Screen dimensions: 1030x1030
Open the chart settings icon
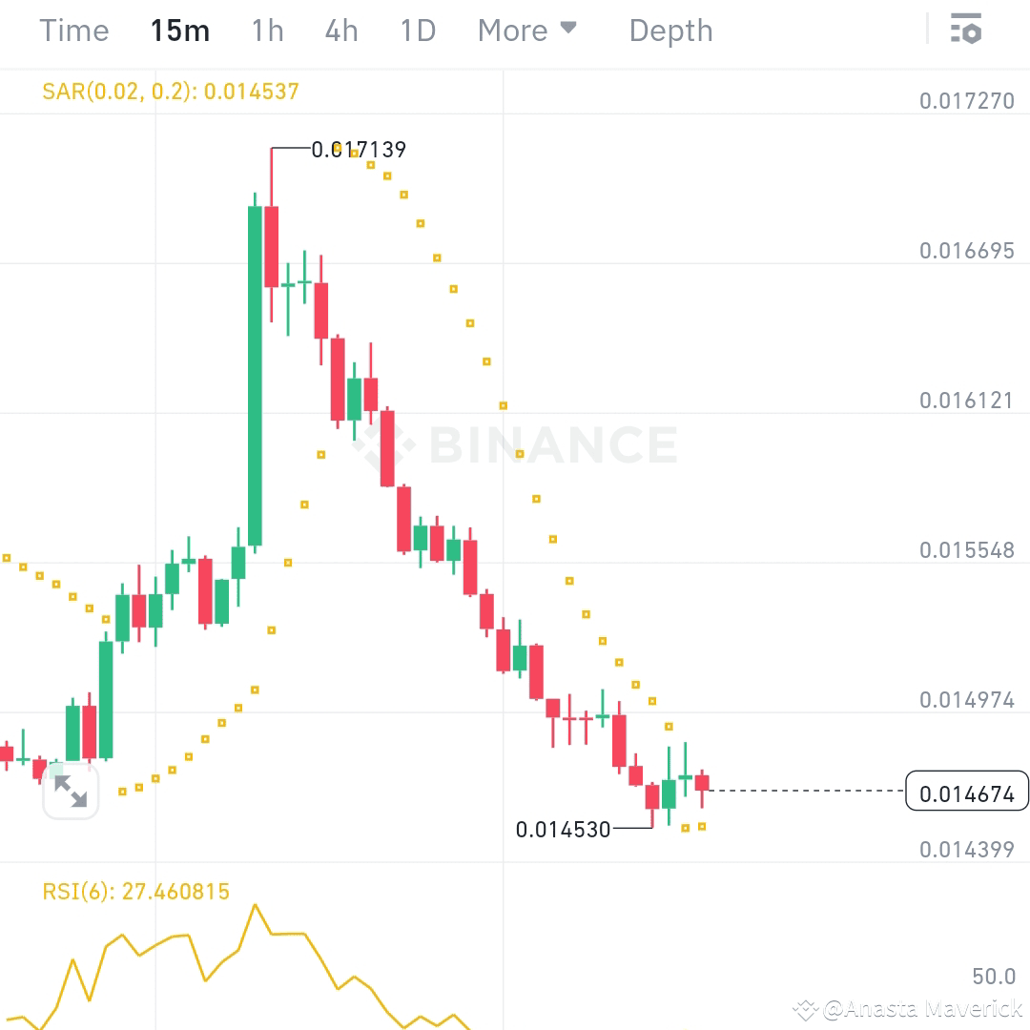pos(966,30)
